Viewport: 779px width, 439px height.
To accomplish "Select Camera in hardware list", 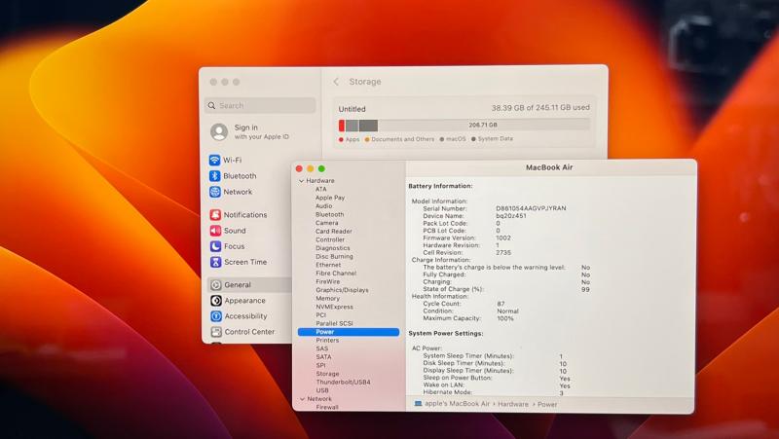I will (326, 223).
